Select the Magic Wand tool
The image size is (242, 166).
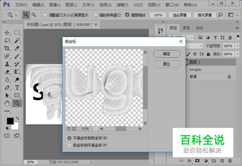[17, 41]
